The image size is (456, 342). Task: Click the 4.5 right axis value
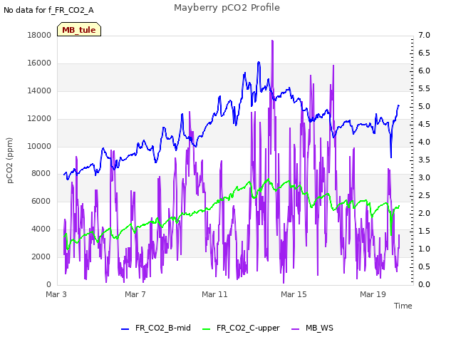tap(424, 124)
